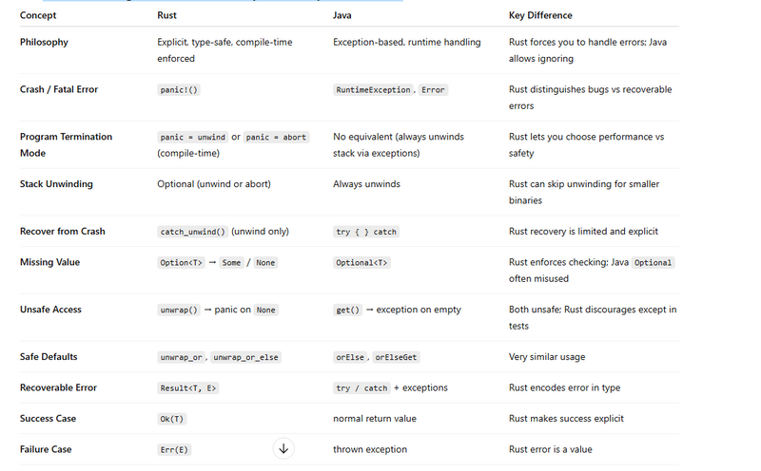
Task: Click the scroll-to-bottom arrow button
Action: click(x=283, y=449)
